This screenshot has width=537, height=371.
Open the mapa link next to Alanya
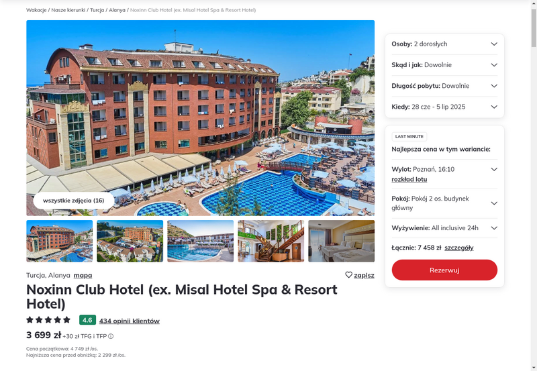83,275
